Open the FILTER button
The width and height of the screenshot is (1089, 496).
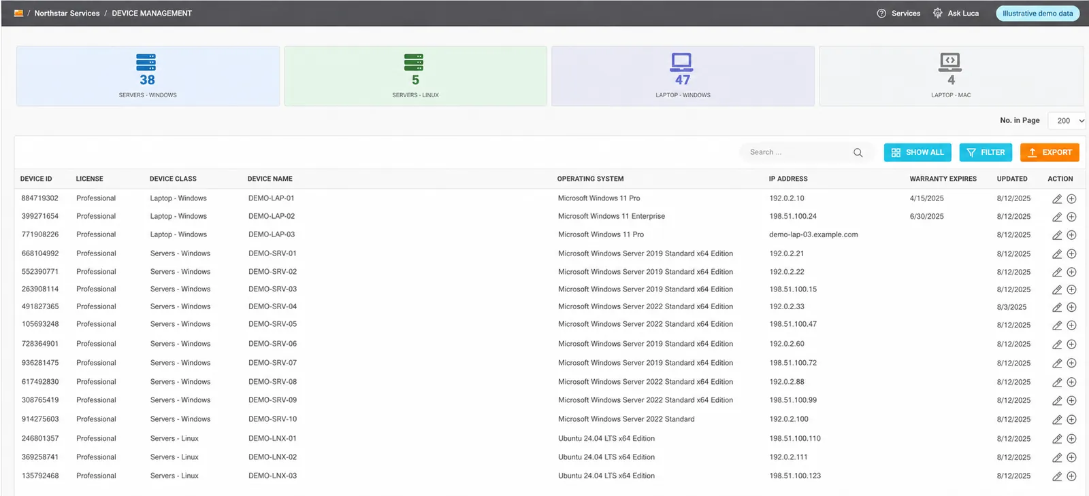[986, 152]
